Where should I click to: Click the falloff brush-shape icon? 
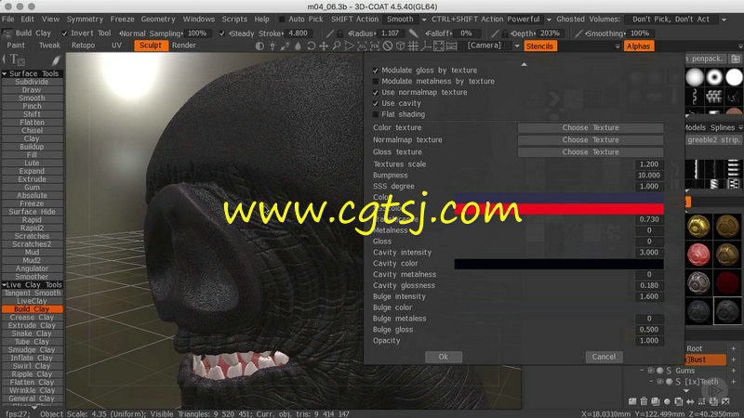click(413, 33)
